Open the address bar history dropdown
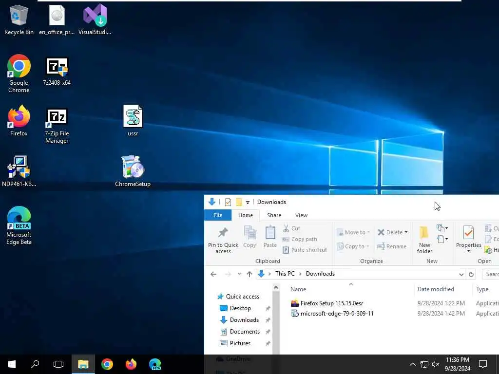Image resolution: width=499 pixels, height=374 pixels. coord(461,275)
